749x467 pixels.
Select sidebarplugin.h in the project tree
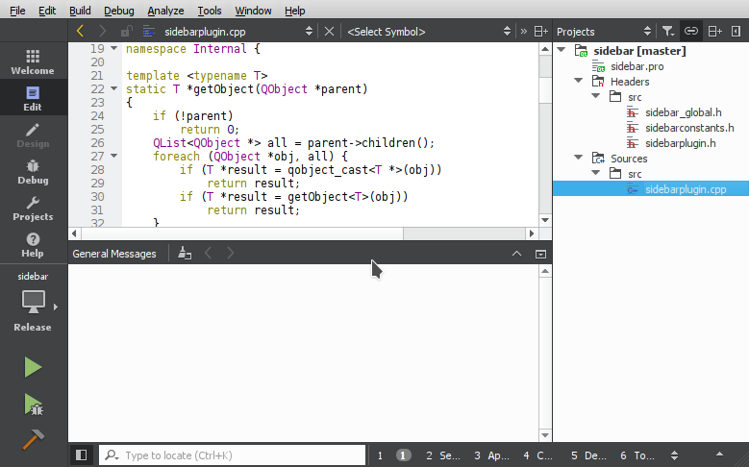pyautogui.click(x=680, y=143)
